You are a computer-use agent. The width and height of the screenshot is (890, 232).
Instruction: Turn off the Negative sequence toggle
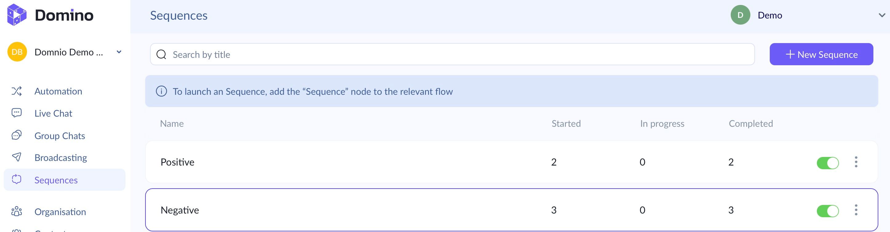(x=828, y=211)
